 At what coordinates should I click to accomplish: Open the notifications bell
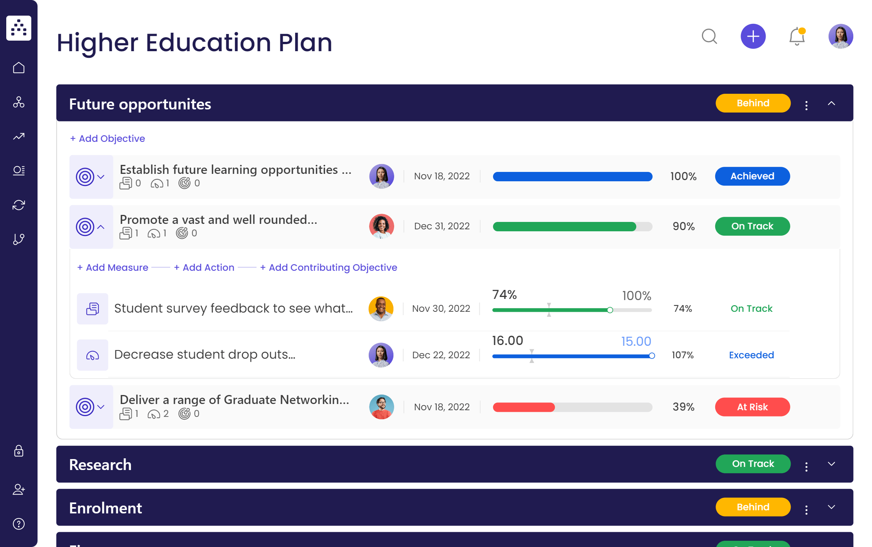[x=797, y=37]
